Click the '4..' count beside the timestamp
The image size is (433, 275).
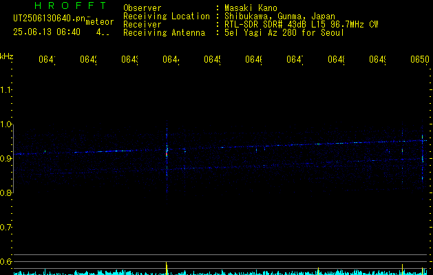(103, 32)
